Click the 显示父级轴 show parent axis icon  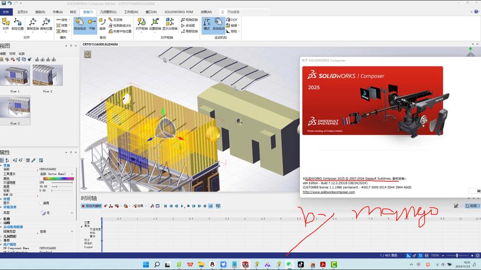coord(170,24)
